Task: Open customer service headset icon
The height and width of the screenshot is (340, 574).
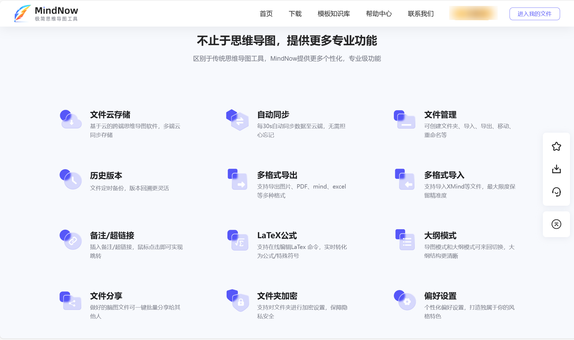Action: coord(556,192)
